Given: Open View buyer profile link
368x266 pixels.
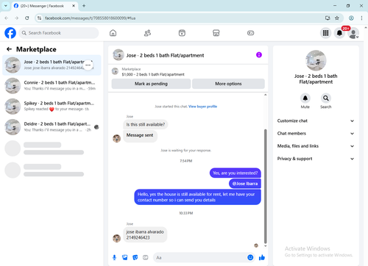Looking at the screenshot, I should point(202,107).
